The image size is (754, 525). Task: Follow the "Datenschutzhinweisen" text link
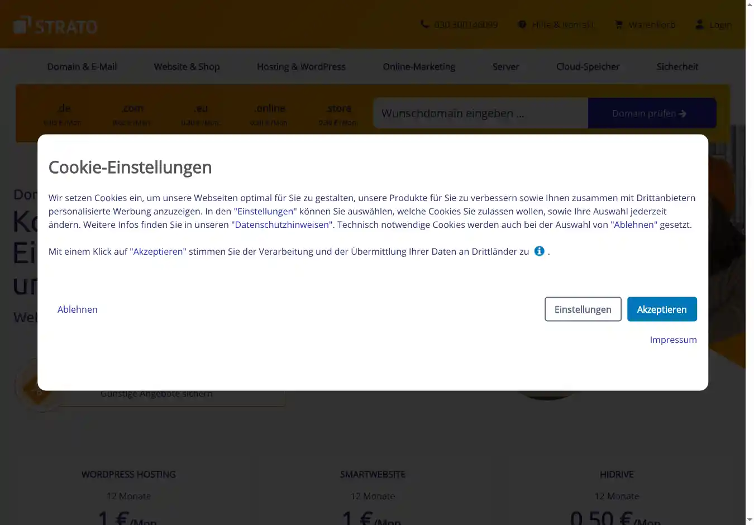[x=282, y=225]
